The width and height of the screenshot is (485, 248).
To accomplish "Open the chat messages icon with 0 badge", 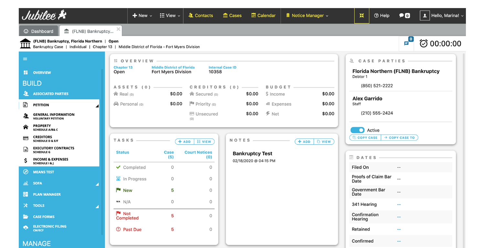I will (x=404, y=15).
